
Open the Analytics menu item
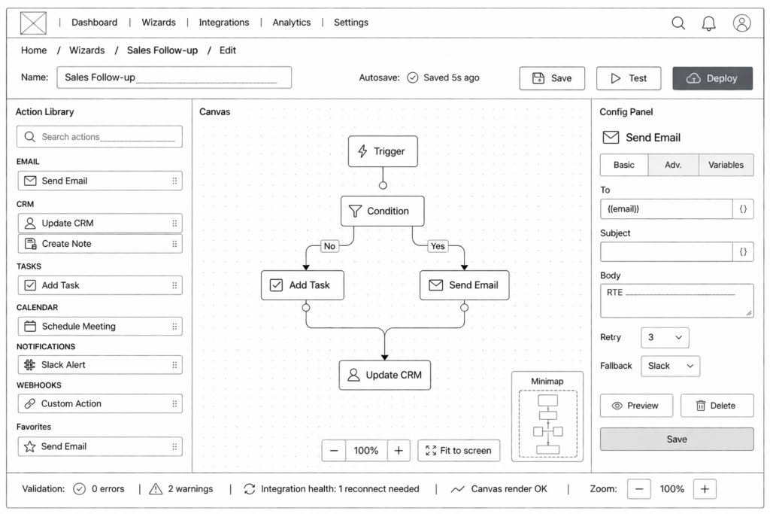(292, 23)
